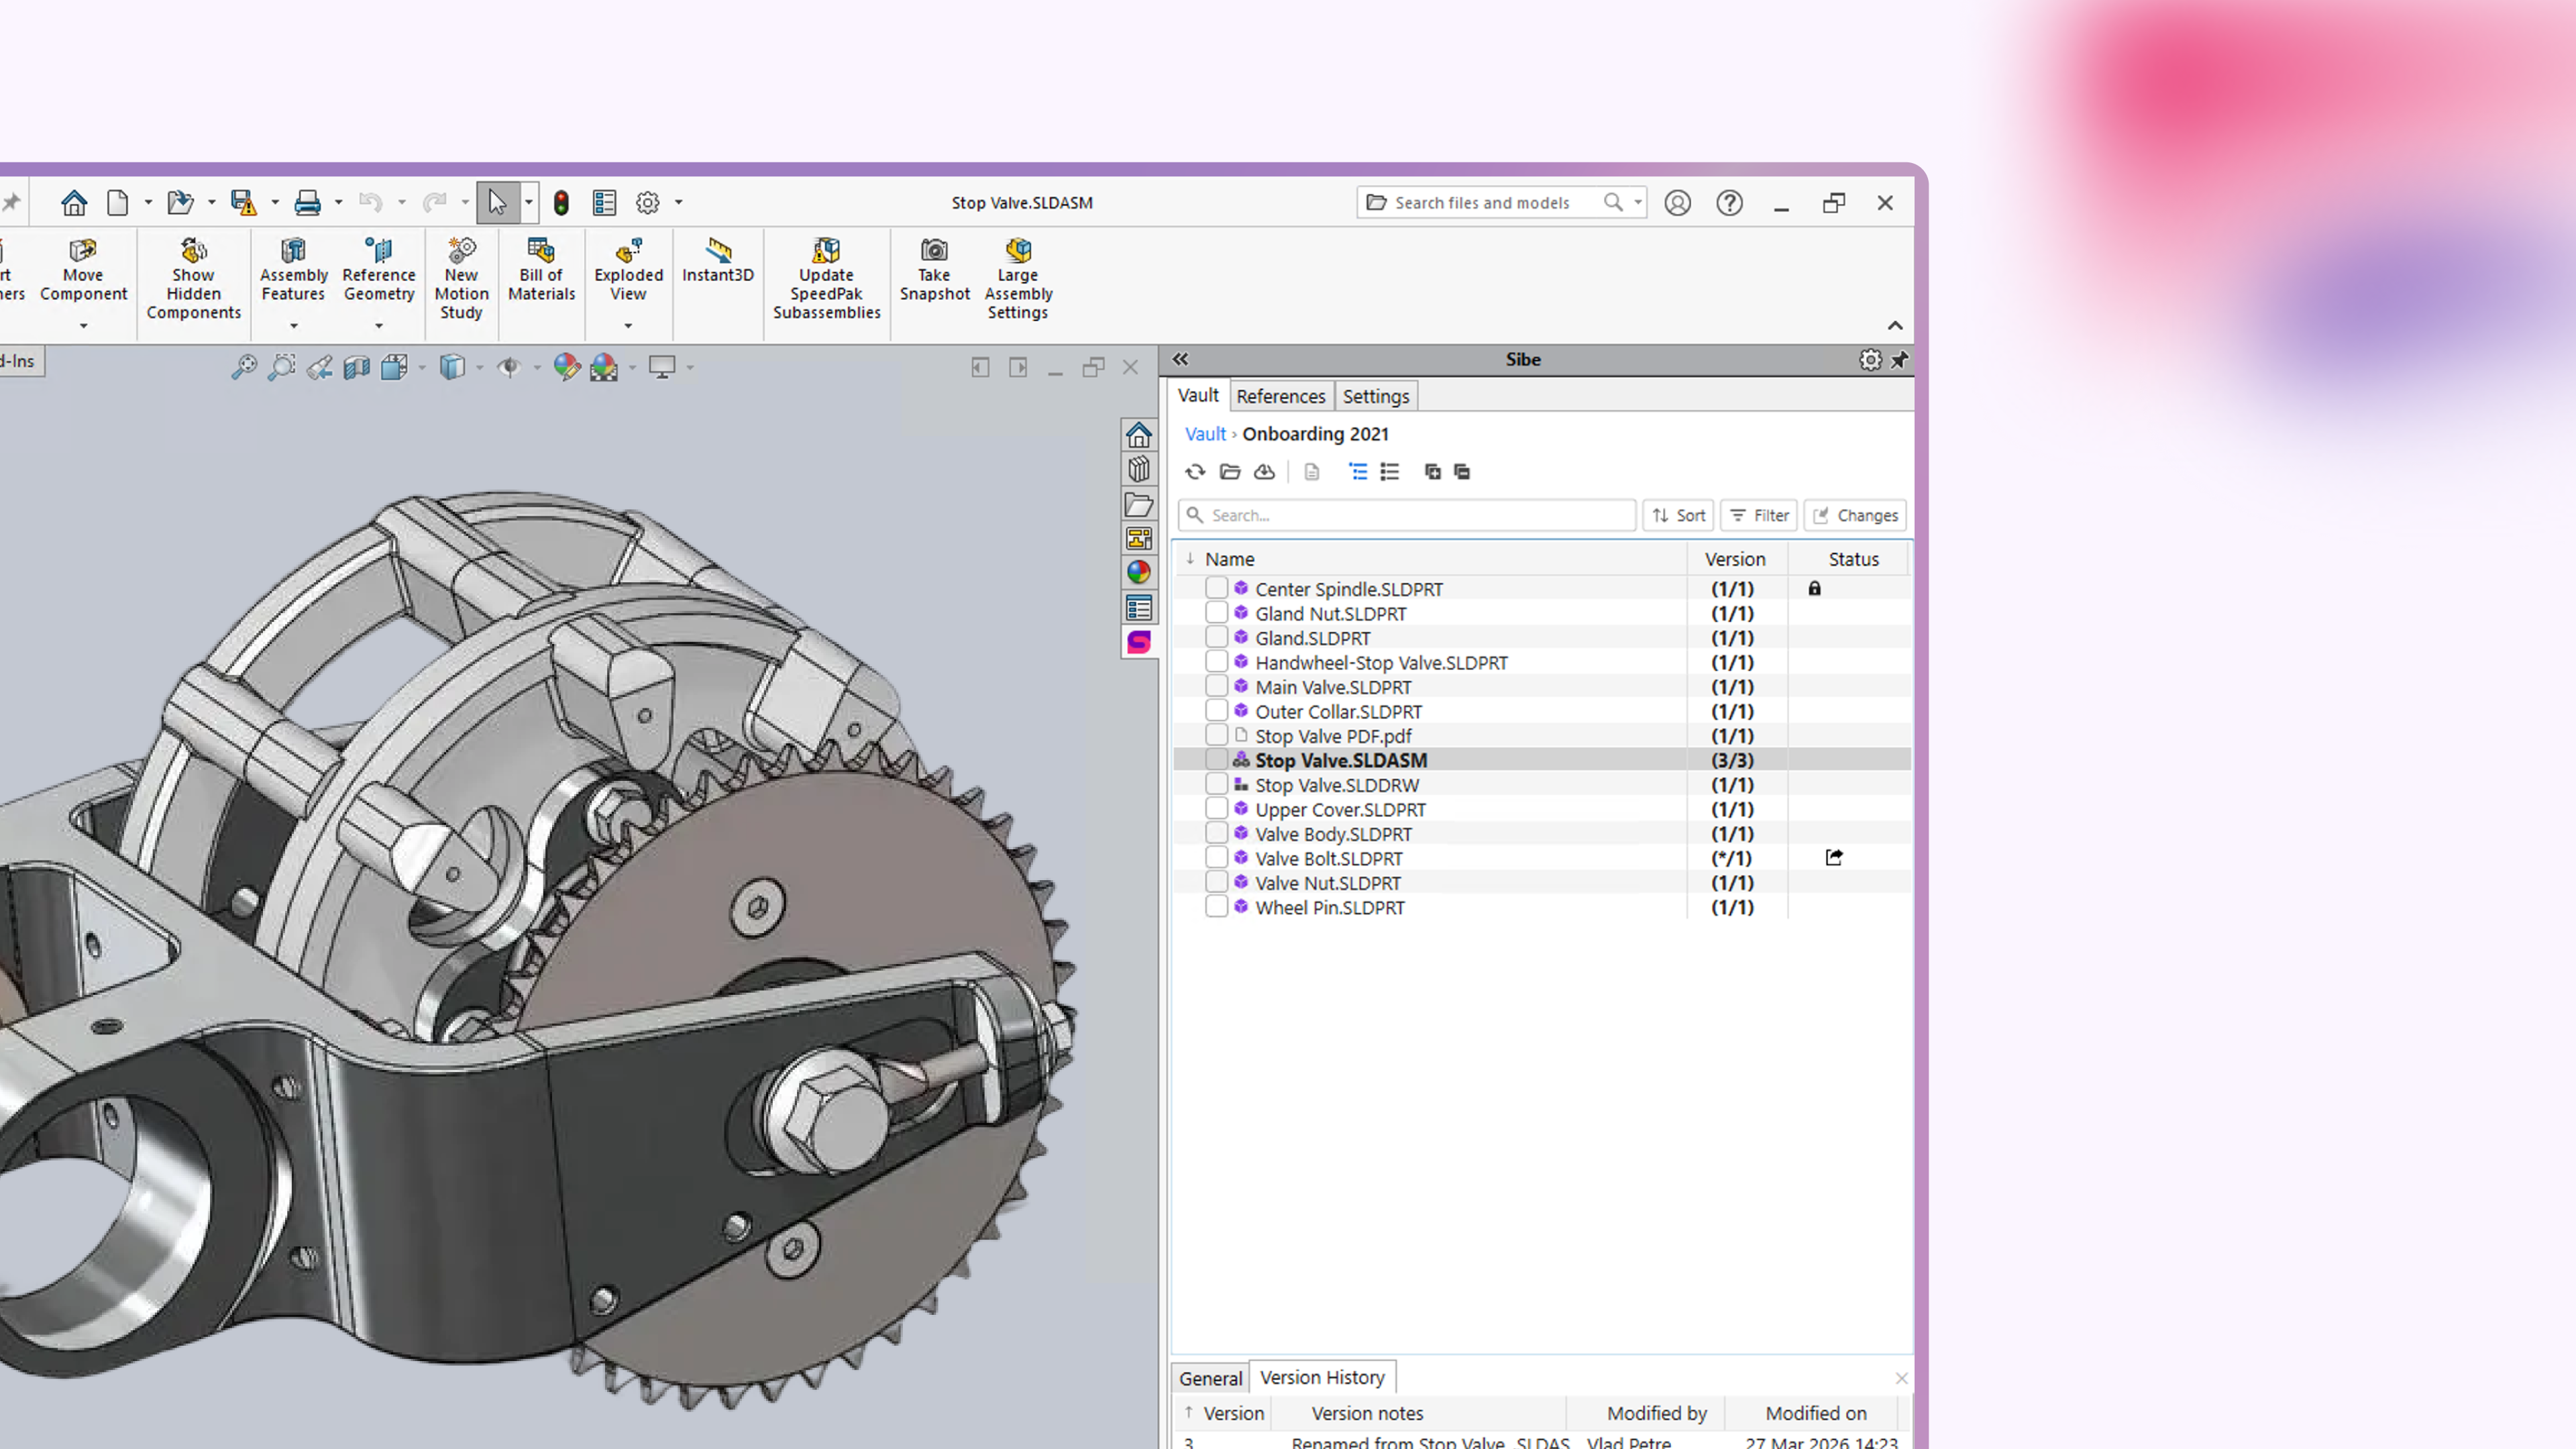Open the Custom Properties task pane tab
The height and width of the screenshot is (1449, 2576).
pos(1139,608)
